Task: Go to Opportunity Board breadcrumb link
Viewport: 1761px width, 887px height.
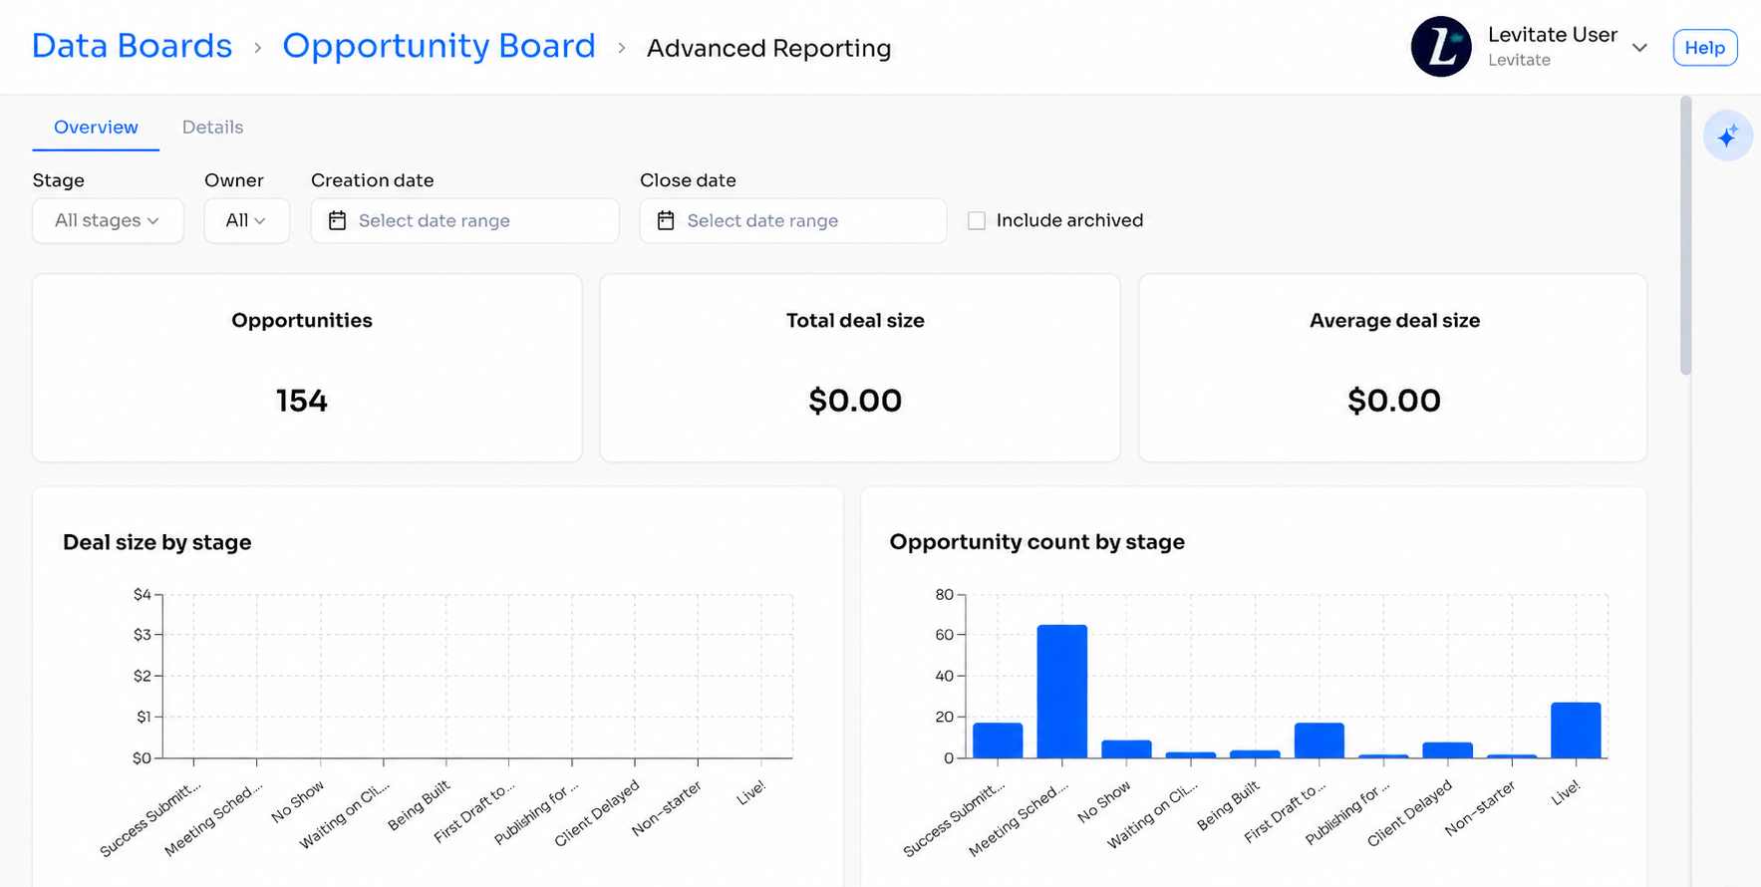Action: pyautogui.click(x=439, y=46)
